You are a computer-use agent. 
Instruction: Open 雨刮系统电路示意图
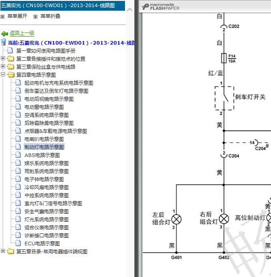pyautogui.click(x=46, y=171)
